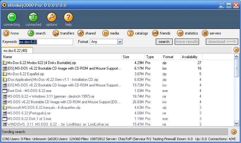This screenshot has width=241, height=143.
Task: Open the catalogs section
Action: pyautogui.click(x=137, y=33)
